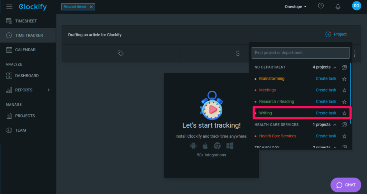Open Health Care Services group external icon
The height and width of the screenshot is (194, 367).
click(344, 125)
